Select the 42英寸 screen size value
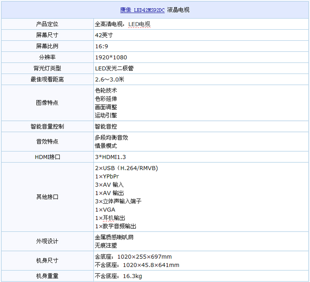The height and width of the screenshot is (282, 310). [x=104, y=35]
